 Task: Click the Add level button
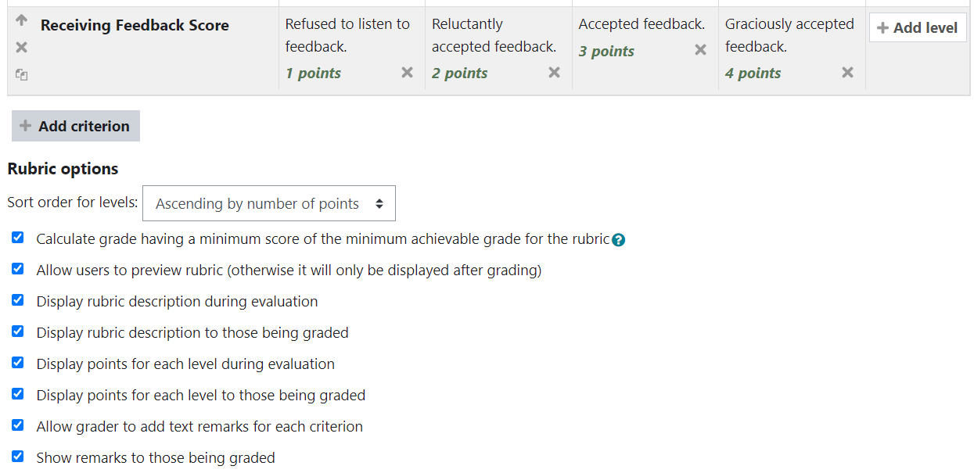[x=917, y=28]
